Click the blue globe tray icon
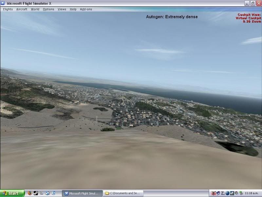 (x=227, y=193)
